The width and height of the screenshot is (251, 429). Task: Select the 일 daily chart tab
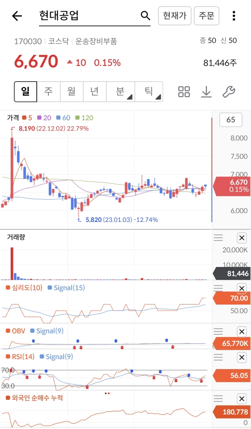click(25, 91)
